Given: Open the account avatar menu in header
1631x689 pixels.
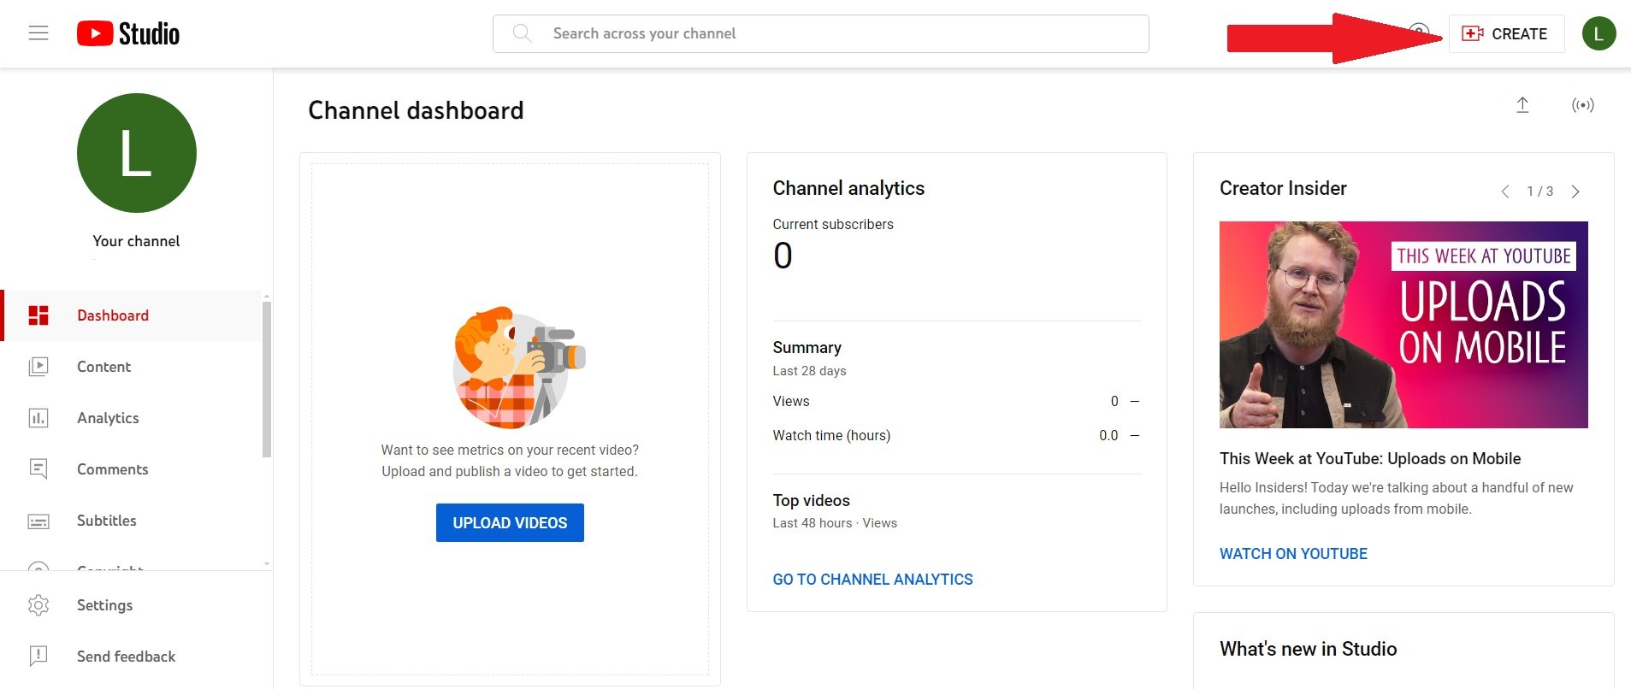Looking at the screenshot, I should point(1598,33).
